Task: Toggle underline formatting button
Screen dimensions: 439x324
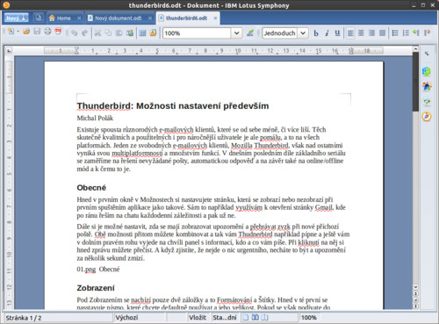Action: coord(337,33)
